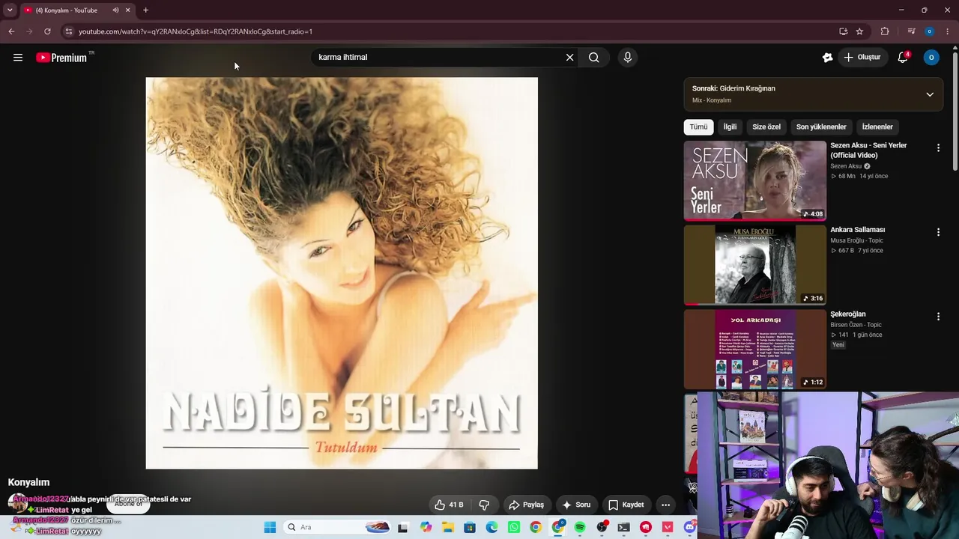
Task: Open the Sezen Aksu Seni Yerler thumbnail
Action: (x=754, y=180)
